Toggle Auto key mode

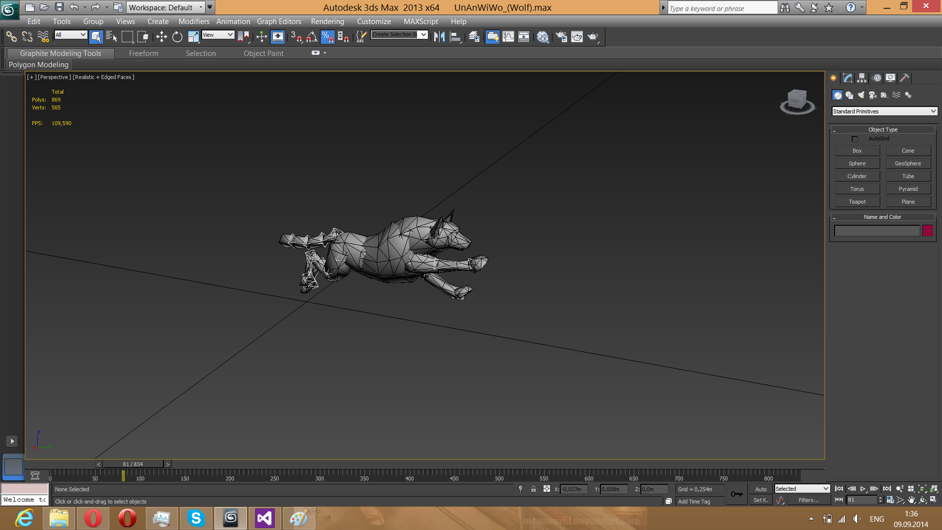[x=760, y=489]
